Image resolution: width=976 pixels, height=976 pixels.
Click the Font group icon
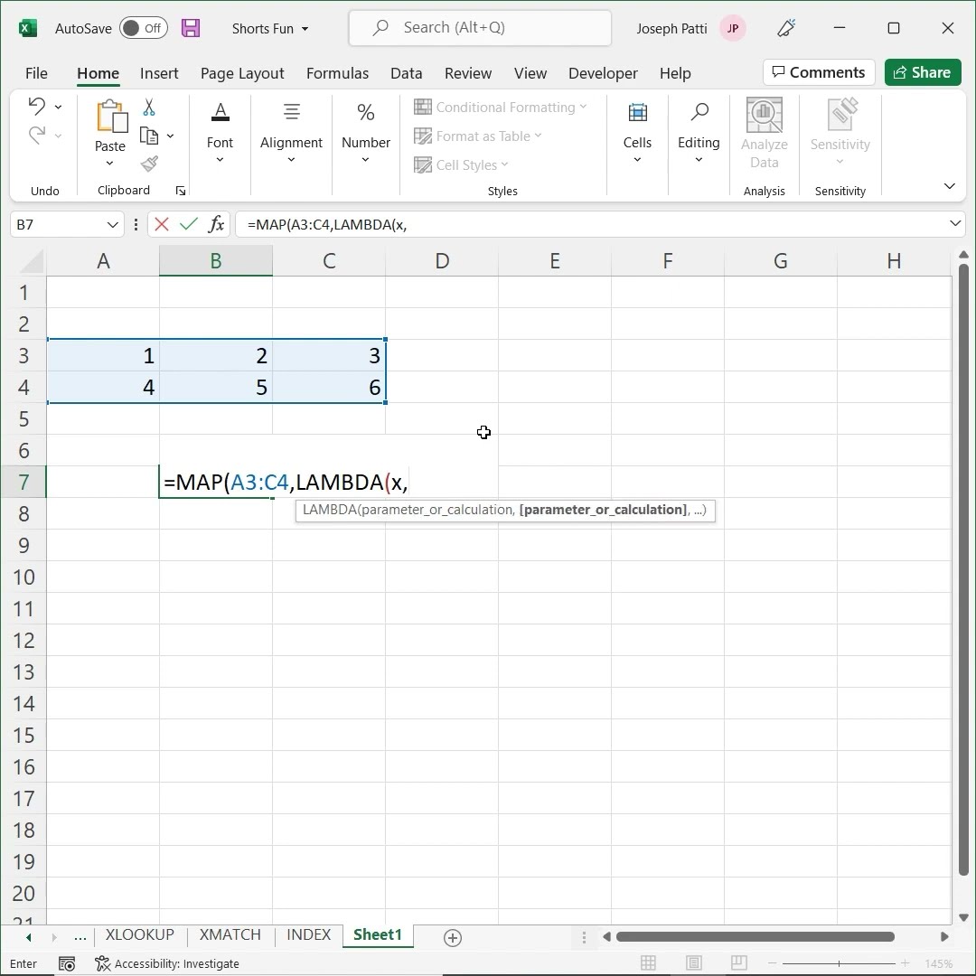click(x=220, y=113)
